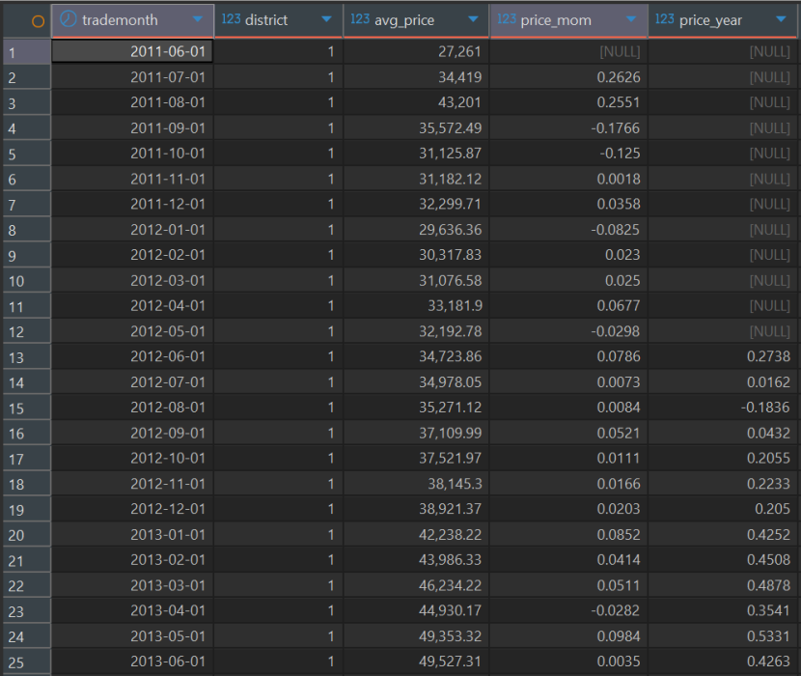Click the 123 type icon on district column
The width and height of the screenshot is (801, 676).
tap(231, 19)
